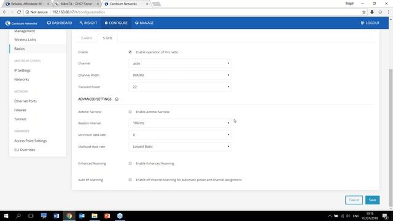393x221 pixels.
Task: Open PowerPoint from the taskbar
Action: pyautogui.click(x=107, y=215)
